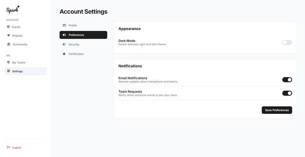
Task: Click the Logout arrow icon
Action: [8, 147]
